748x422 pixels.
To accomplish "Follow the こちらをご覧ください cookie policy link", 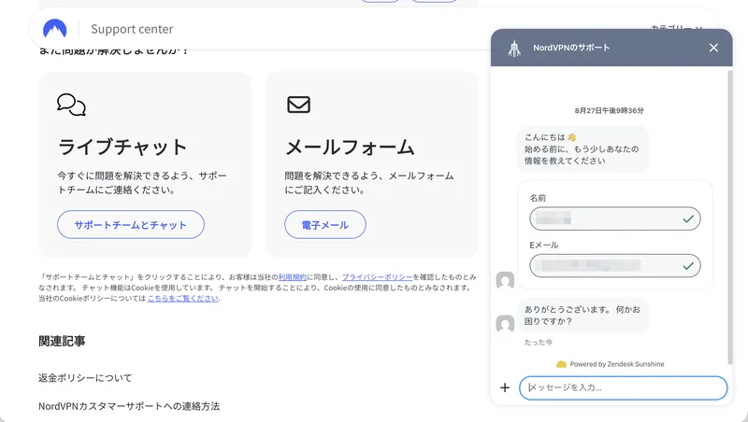I will point(183,298).
